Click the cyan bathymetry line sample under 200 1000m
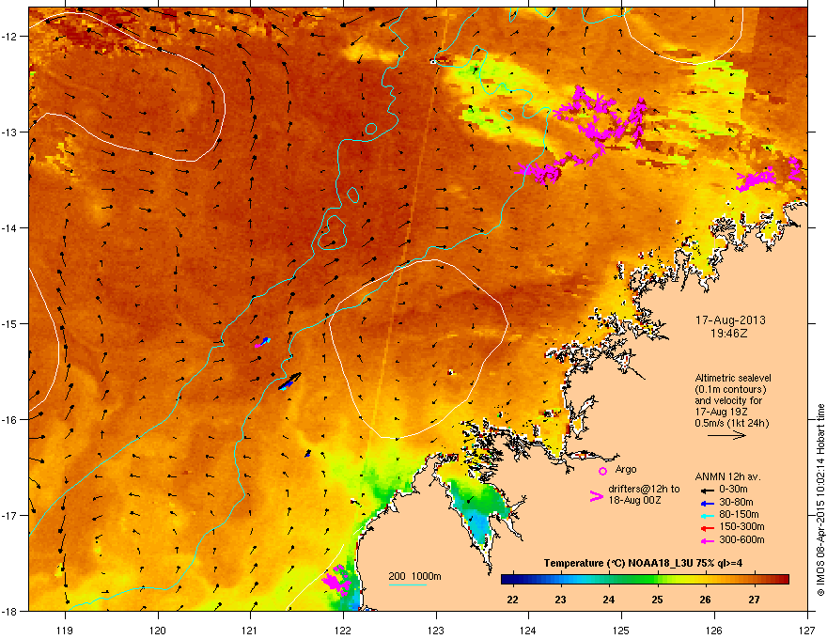Image resolution: width=827 pixels, height=639 pixels. 407,584
